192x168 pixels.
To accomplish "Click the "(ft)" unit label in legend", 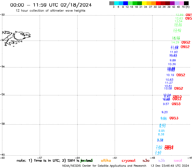I will tap(188, 7).
